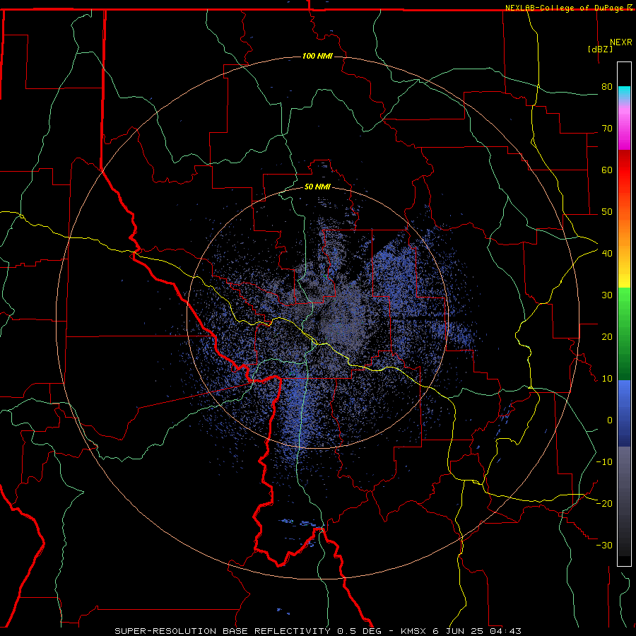Click the 6 JUN 25 04:43 timestamp
The width and height of the screenshot is (636, 636).
(x=477, y=631)
